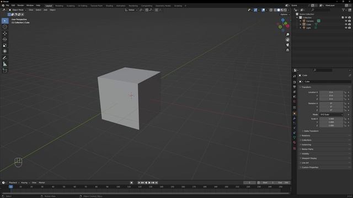Expand Camera item in outliner tree
This screenshot has width=353, height=198.
click(300, 21)
